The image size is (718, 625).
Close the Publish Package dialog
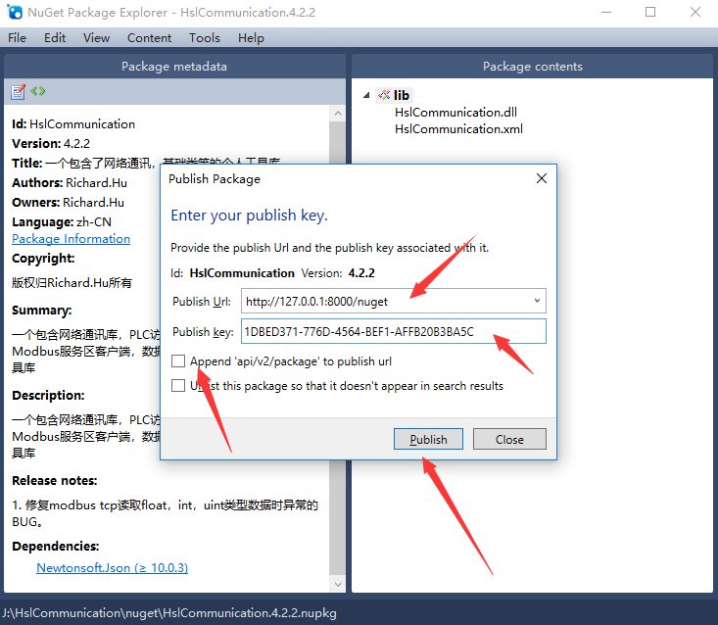click(542, 178)
